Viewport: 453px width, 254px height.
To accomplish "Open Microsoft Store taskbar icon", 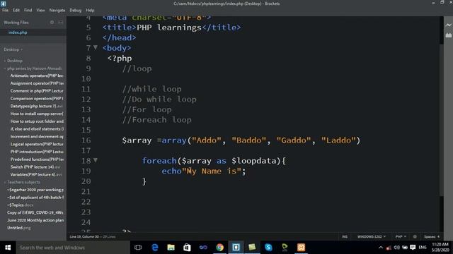I will pyautogui.click(x=187, y=248).
